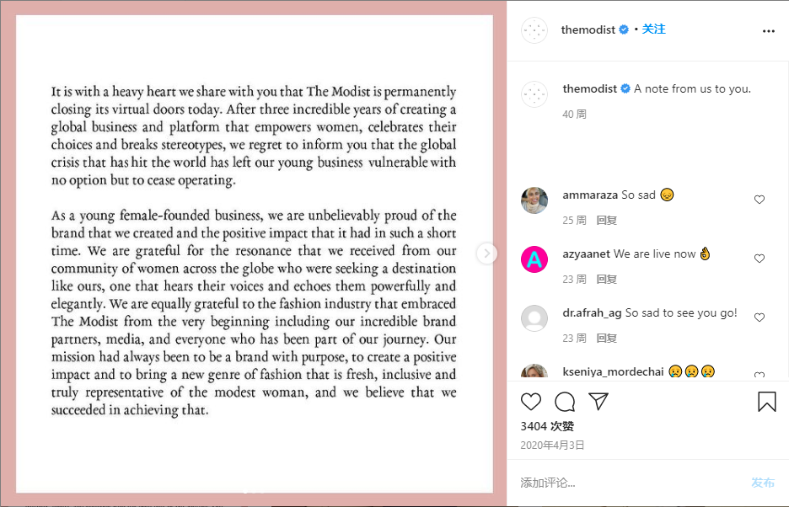The image size is (789, 507).
Task: Like azyaanet's comment
Action: (x=759, y=259)
